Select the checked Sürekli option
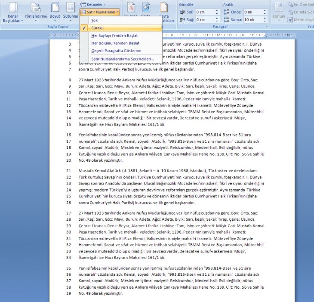Screen dimensions: 314x302 pos(121,28)
